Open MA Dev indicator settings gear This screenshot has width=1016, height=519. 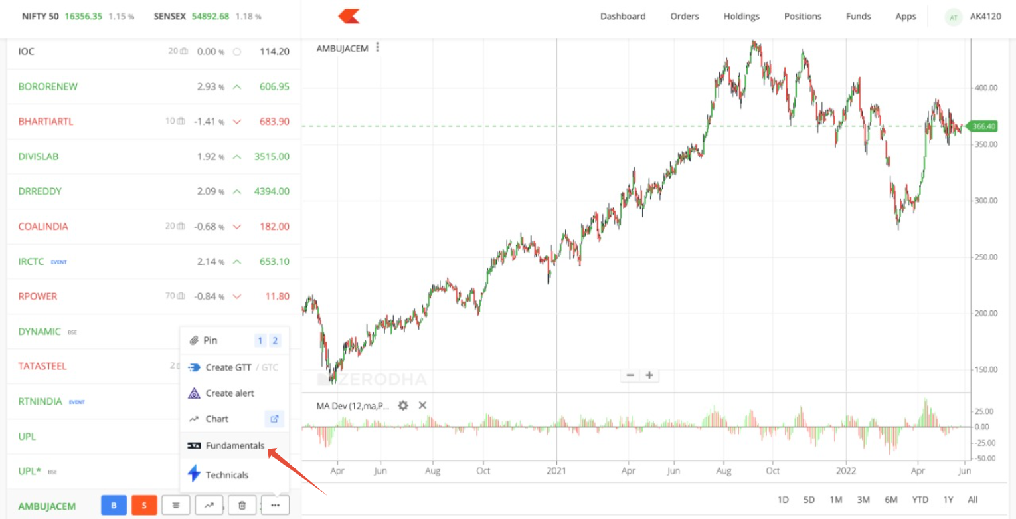[x=402, y=405]
